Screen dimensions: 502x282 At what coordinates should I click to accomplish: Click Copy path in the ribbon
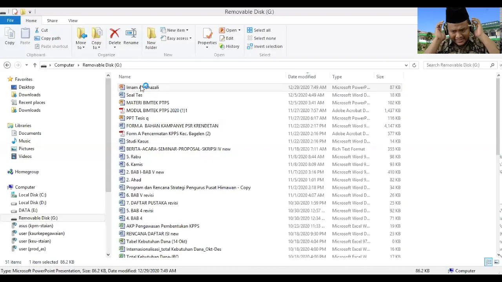47,38
